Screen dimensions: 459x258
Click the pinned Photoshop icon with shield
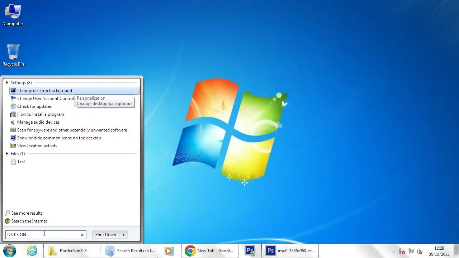pyautogui.click(x=250, y=250)
